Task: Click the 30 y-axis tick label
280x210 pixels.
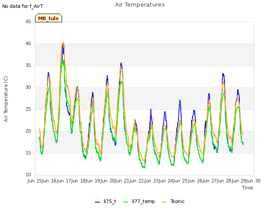Action: click(28, 87)
